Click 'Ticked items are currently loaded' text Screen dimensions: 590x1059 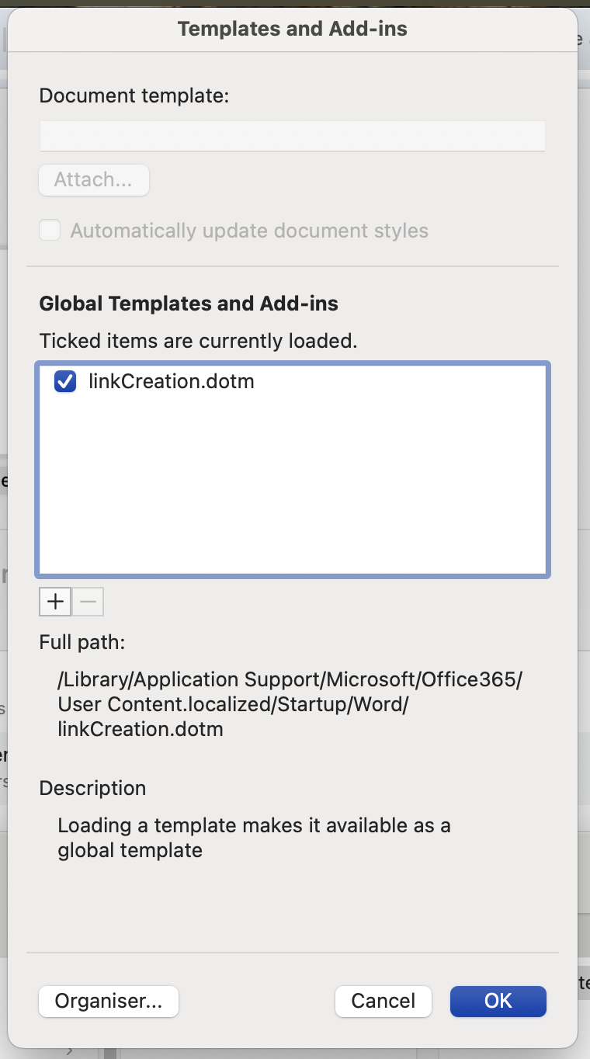point(198,341)
